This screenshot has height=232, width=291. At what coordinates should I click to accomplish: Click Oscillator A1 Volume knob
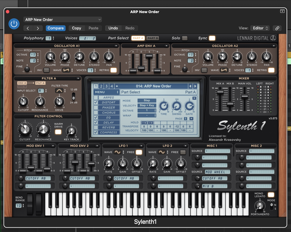pyautogui.click(x=50, y=57)
